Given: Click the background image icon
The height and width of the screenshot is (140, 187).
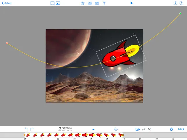Looking at the screenshot, I should click(58, 3).
